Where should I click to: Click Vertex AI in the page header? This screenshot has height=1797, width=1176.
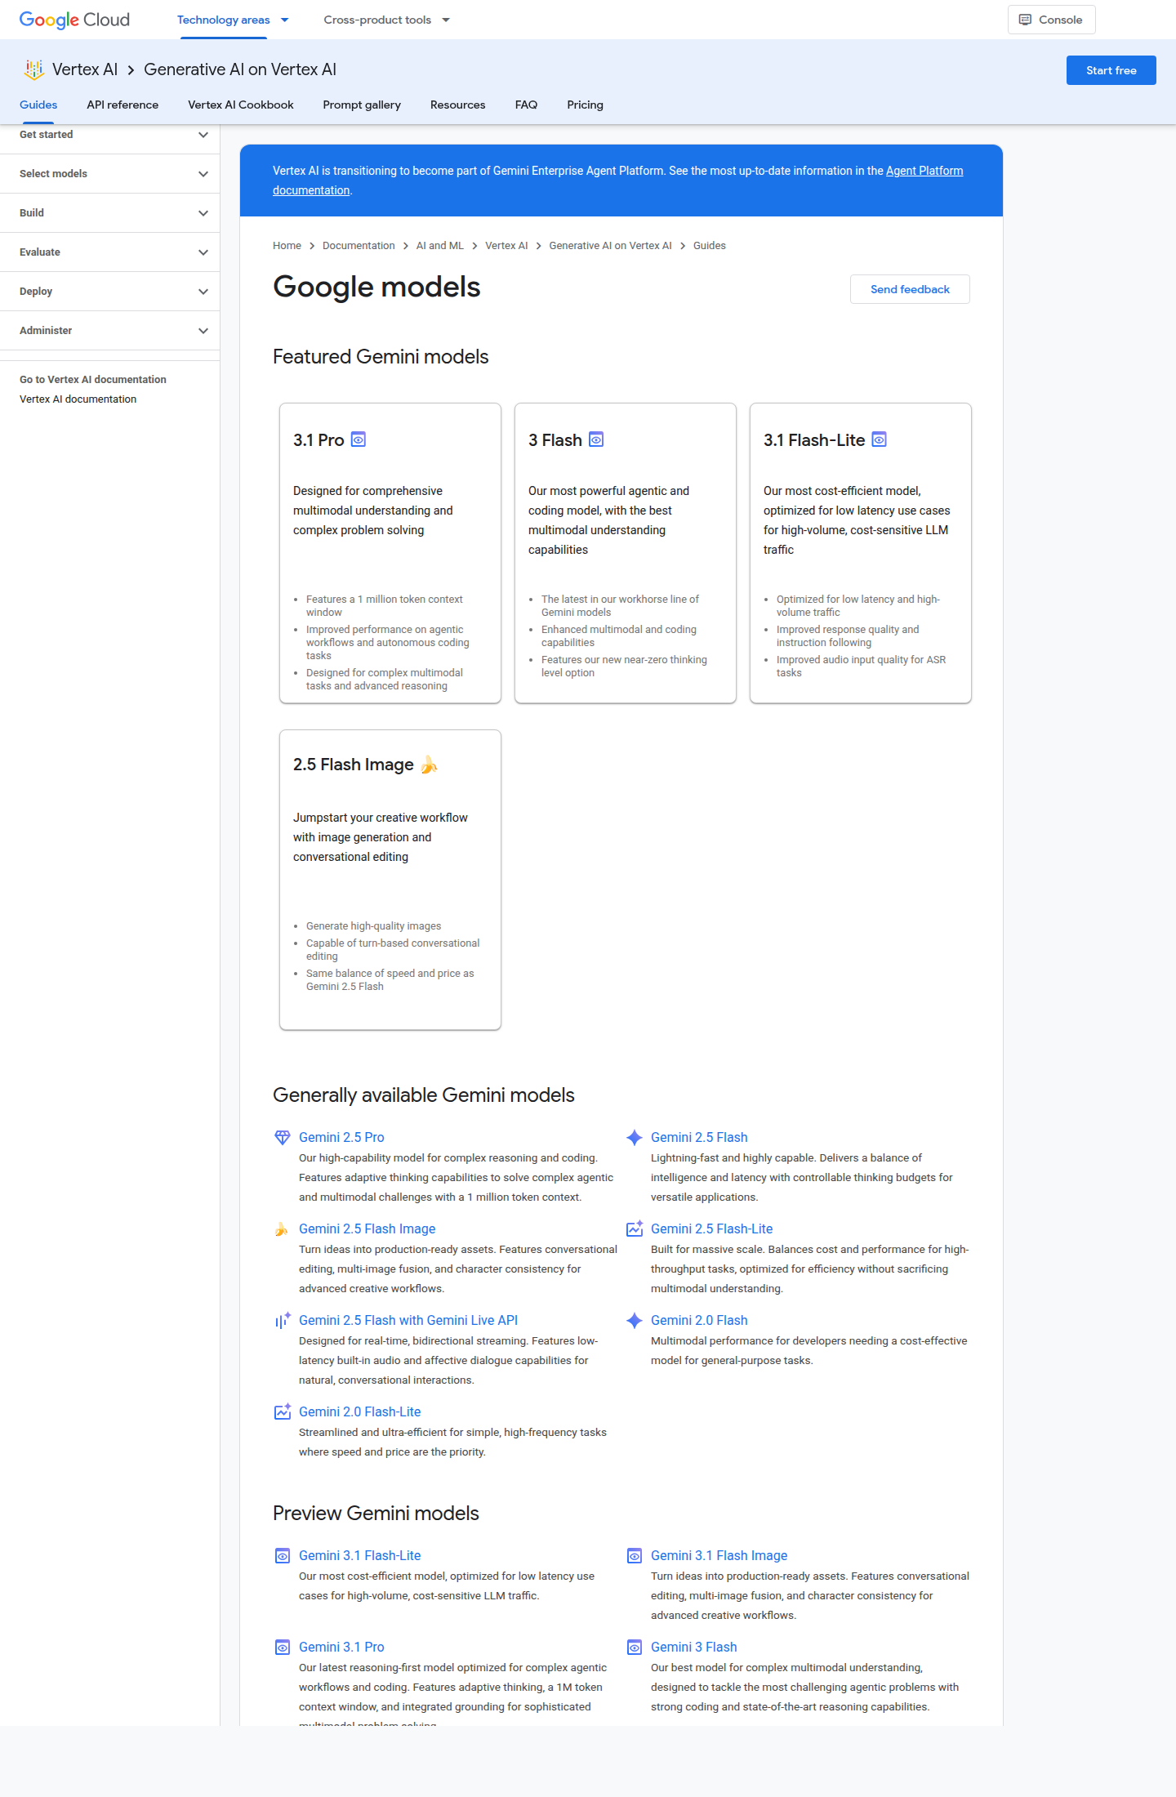85,69
